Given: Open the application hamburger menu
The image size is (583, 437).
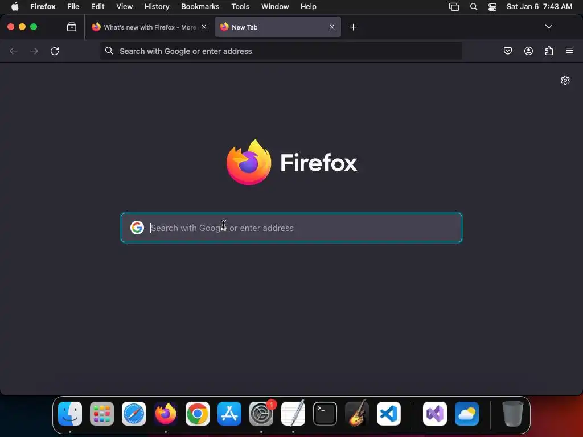Looking at the screenshot, I should (569, 51).
